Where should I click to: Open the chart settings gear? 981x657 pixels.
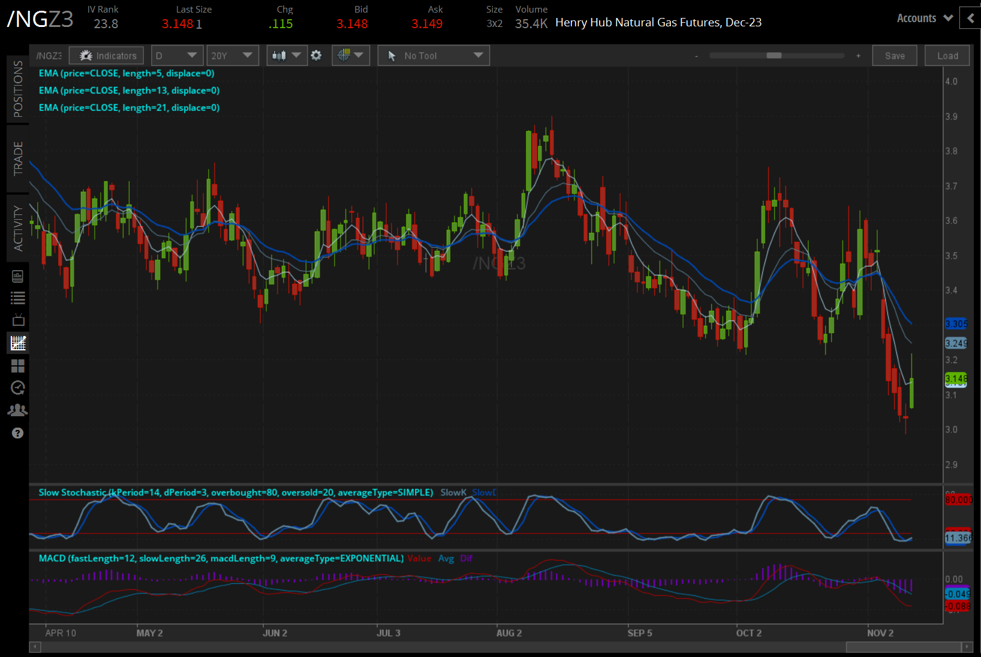[x=316, y=56]
